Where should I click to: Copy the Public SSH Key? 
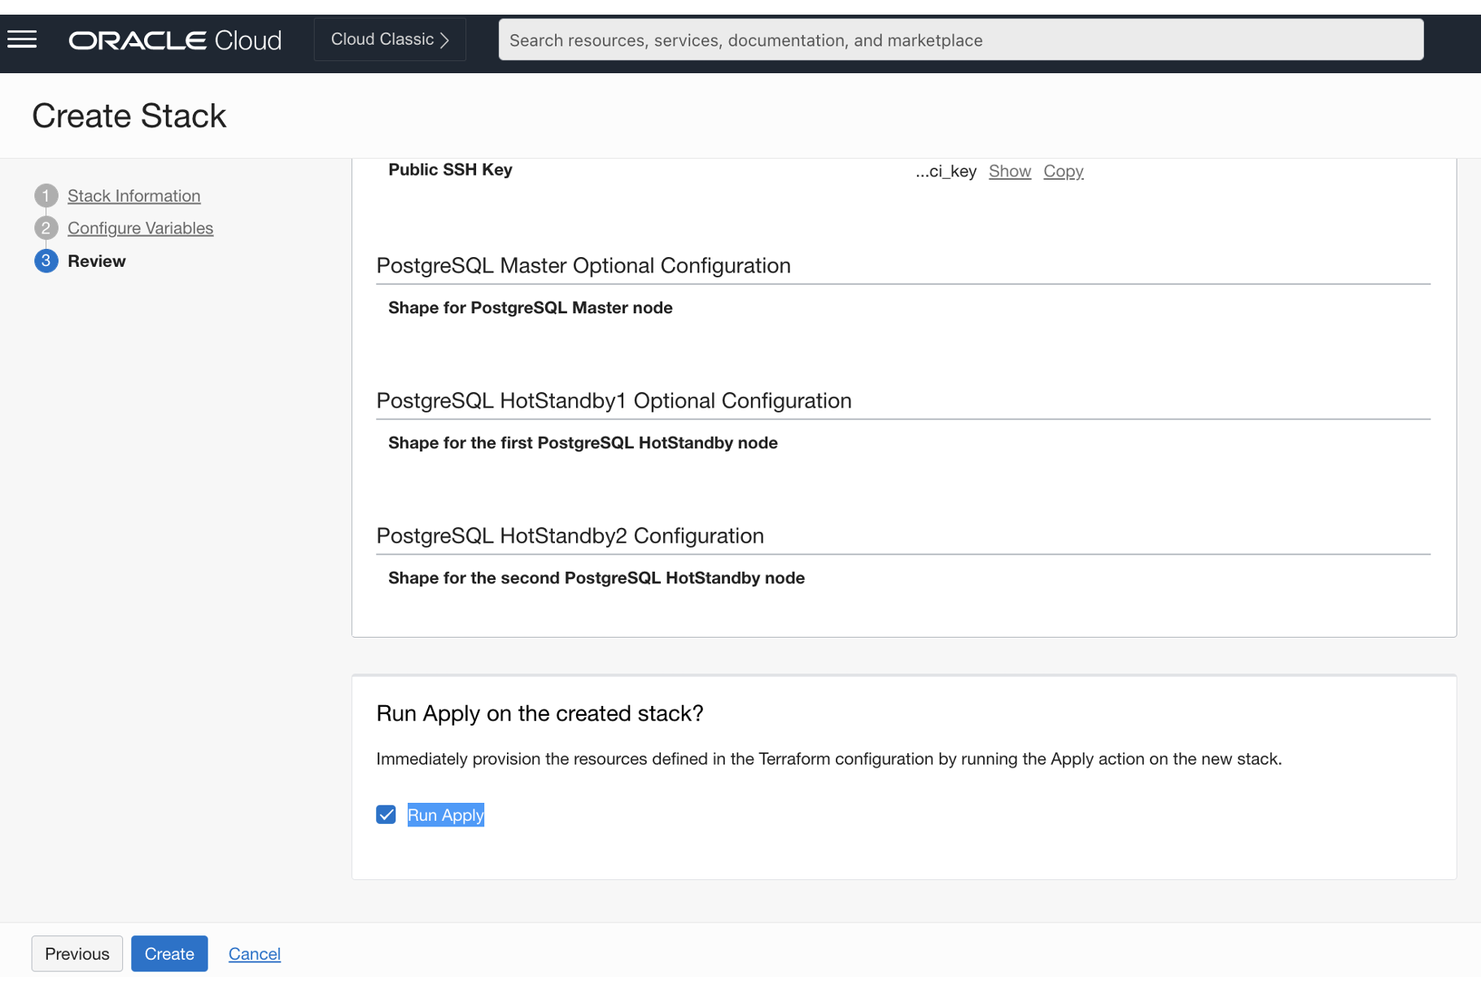point(1063,171)
